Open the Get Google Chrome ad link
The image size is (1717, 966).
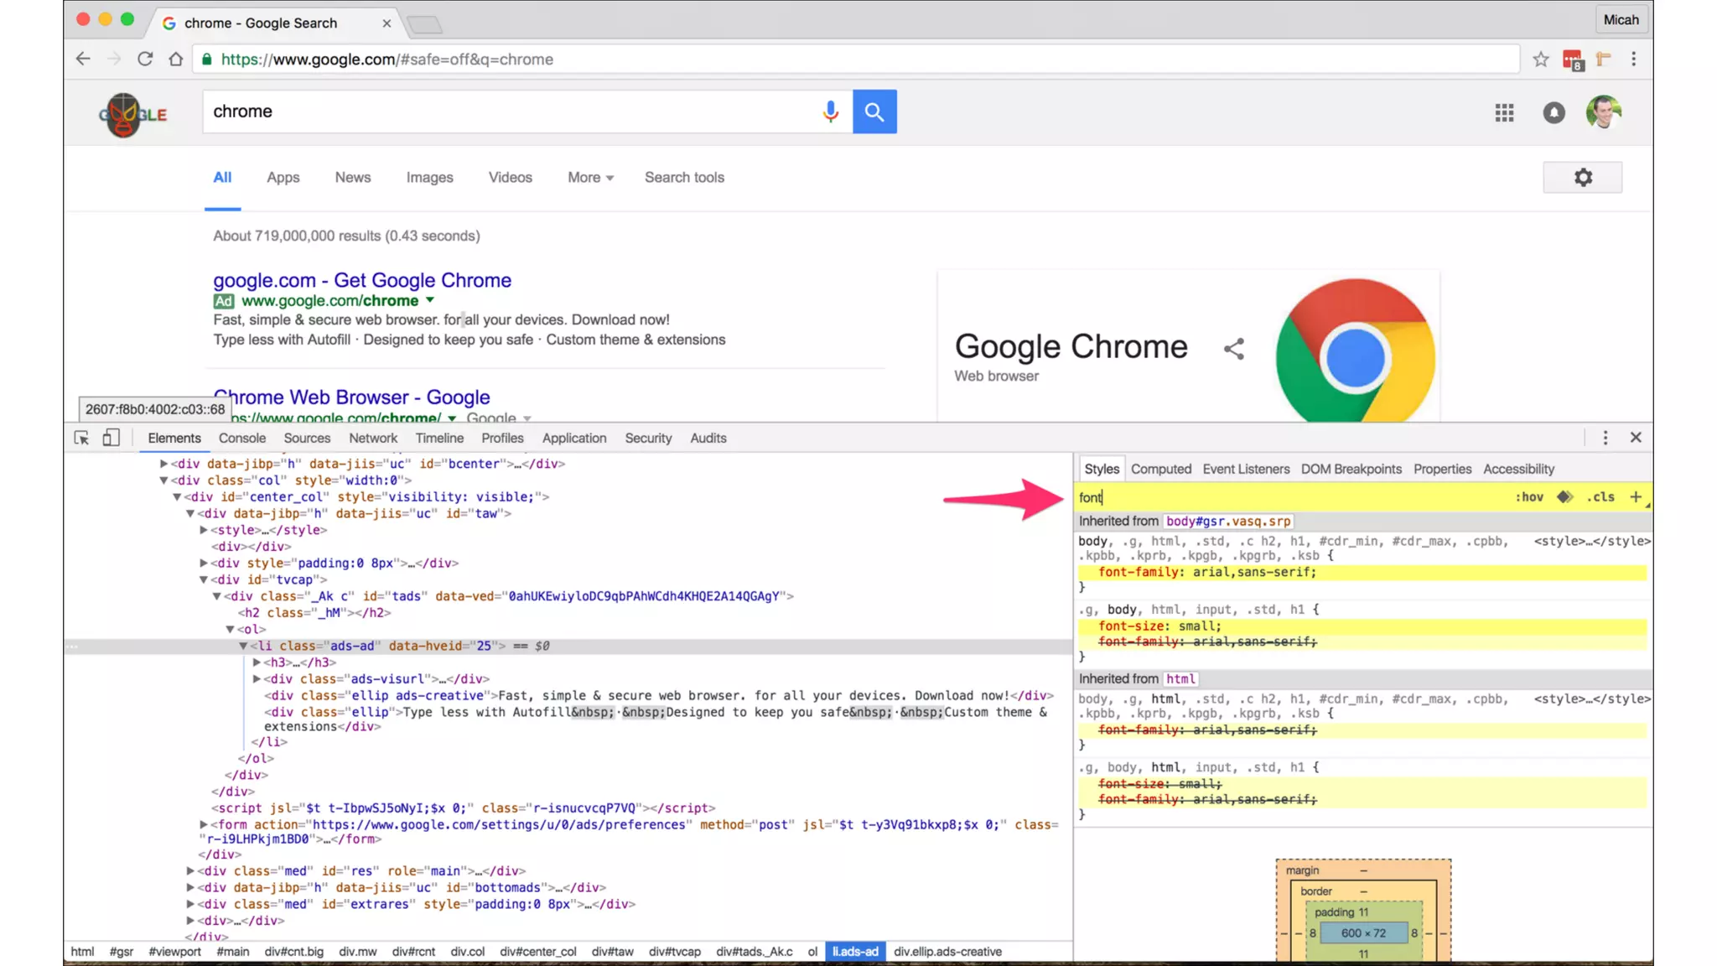[x=361, y=281]
